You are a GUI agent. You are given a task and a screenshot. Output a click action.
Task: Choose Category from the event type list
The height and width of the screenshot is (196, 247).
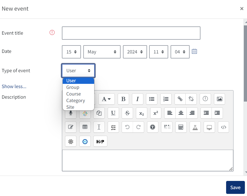(x=79, y=101)
